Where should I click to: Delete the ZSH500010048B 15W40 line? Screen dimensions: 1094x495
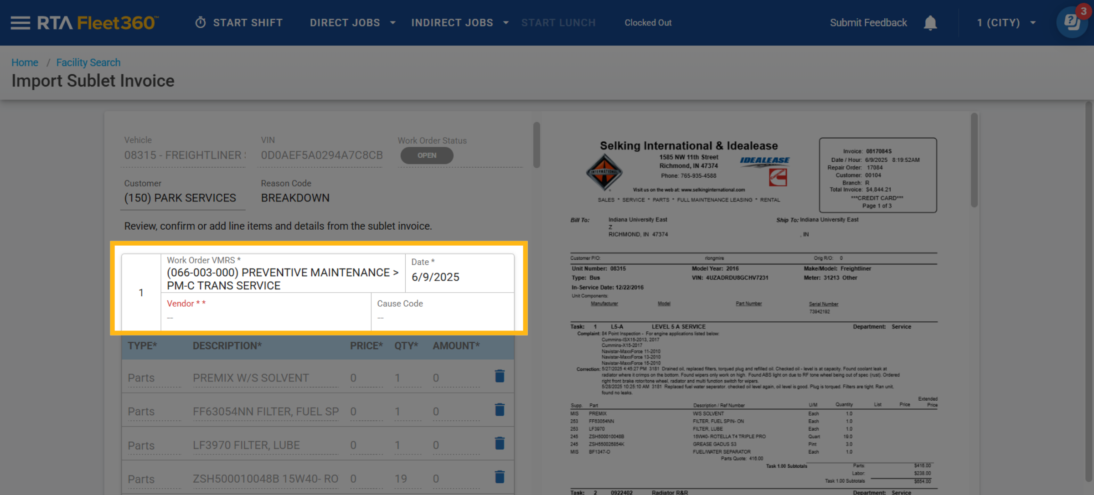500,478
